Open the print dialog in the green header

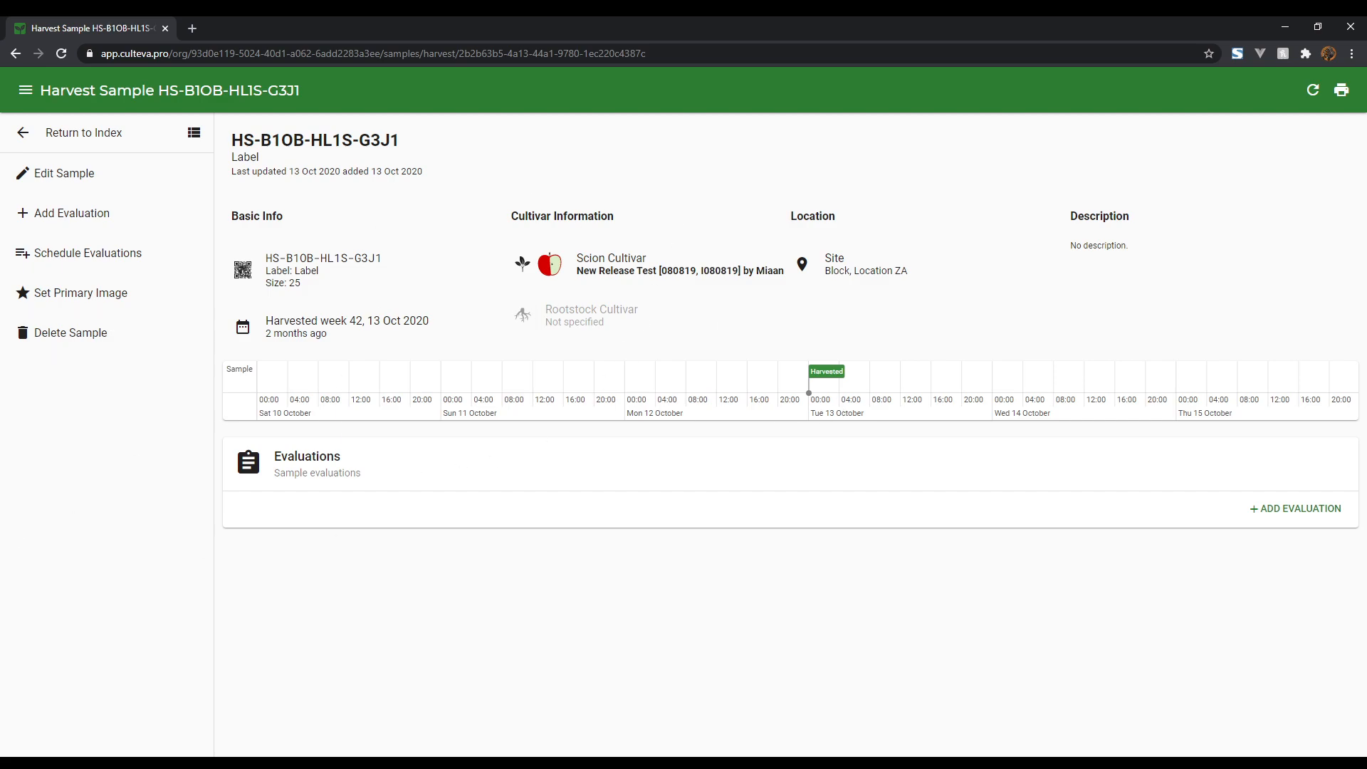(x=1342, y=90)
